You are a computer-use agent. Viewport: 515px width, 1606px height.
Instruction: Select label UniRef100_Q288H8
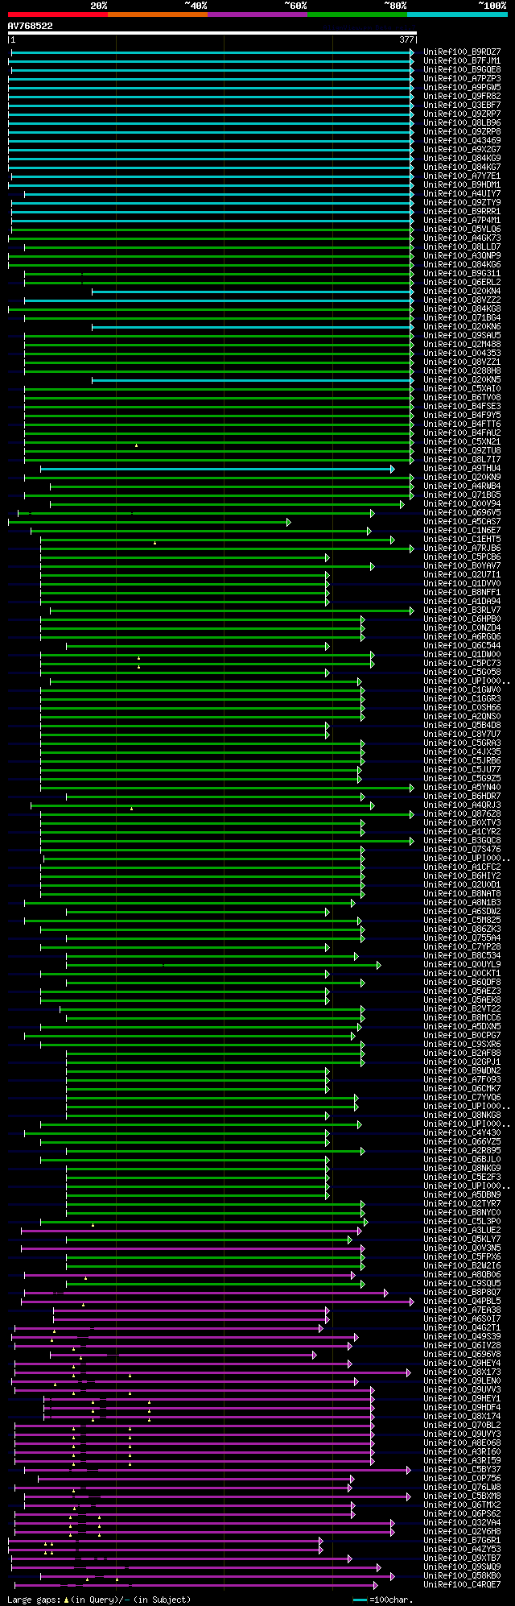coord(462,371)
